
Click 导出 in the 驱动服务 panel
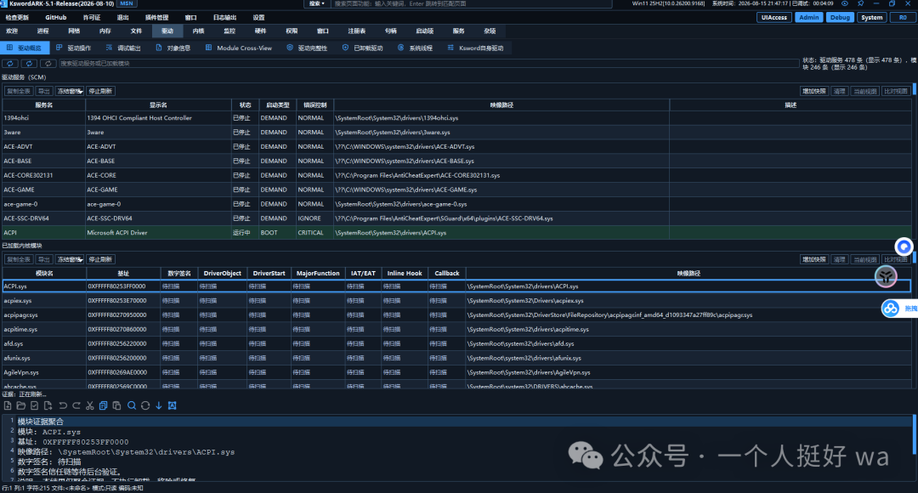pyautogui.click(x=44, y=91)
